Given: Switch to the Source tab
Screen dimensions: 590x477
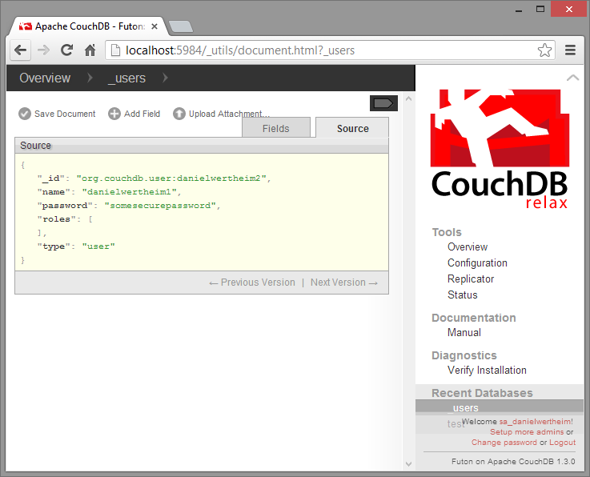Looking at the screenshot, I should [x=352, y=128].
